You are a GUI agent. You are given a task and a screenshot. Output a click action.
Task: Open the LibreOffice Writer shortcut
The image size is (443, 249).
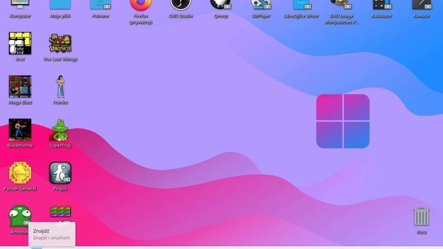302,4
